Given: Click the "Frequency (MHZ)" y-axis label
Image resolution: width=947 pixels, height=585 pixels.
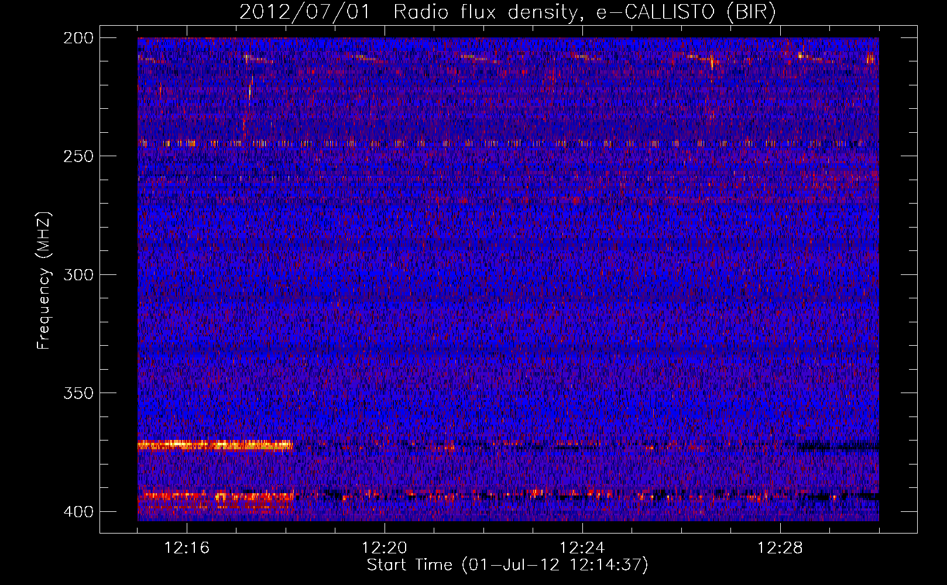Looking at the screenshot, I should [44, 281].
